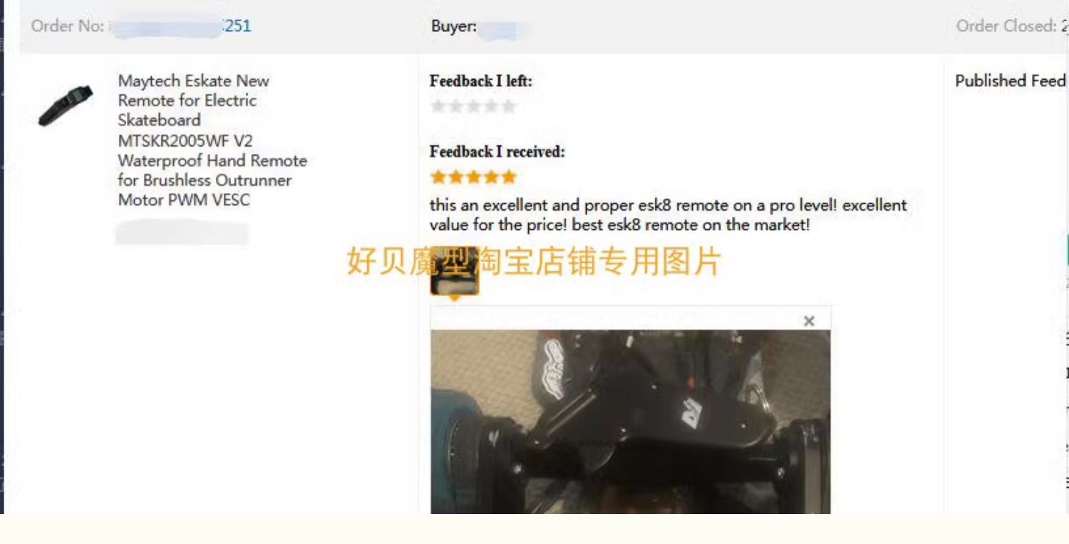
Task: Click the small review photo thumbnail
Action: click(455, 271)
